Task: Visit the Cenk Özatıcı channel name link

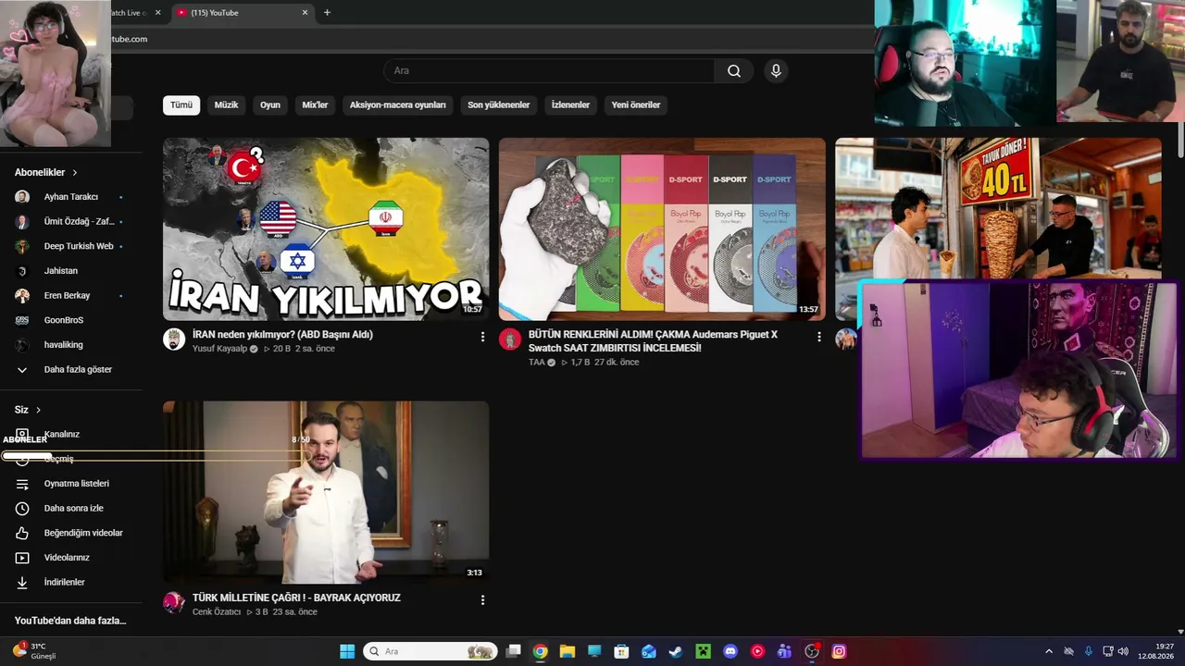Action: point(217,612)
